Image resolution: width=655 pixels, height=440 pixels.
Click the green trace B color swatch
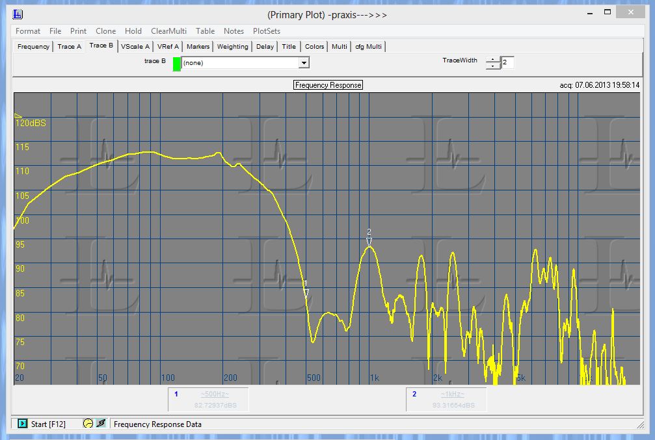tap(177, 64)
